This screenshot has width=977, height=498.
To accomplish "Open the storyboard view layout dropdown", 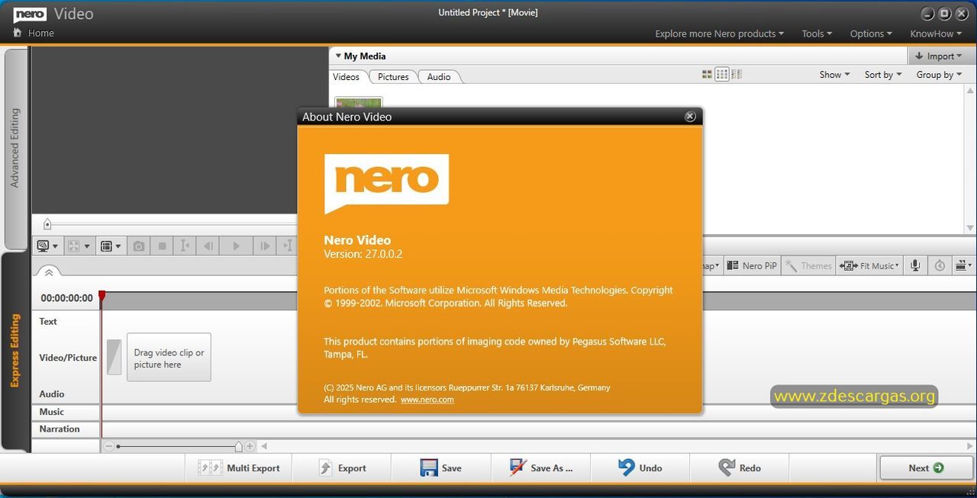I will [x=111, y=246].
